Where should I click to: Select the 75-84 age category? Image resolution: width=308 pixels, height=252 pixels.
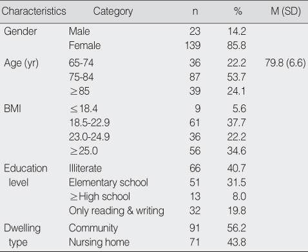(81, 77)
